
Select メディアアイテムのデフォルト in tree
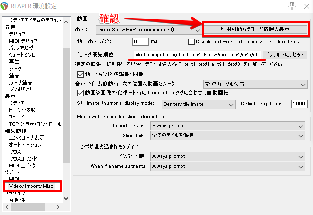click(x=35, y=20)
